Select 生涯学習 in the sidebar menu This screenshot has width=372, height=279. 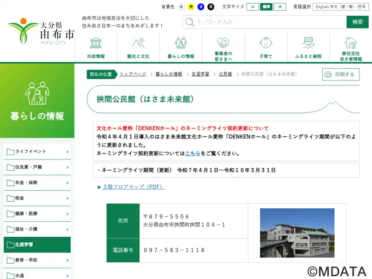click(37, 245)
